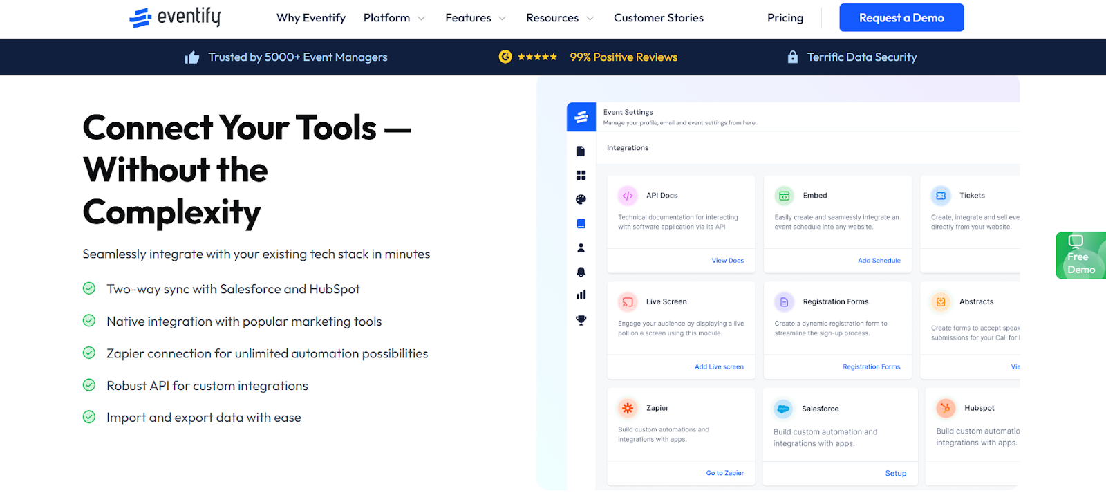
Task: Open the Resources menu
Action: click(552, 18)
